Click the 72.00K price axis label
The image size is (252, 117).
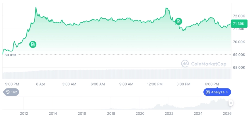click(239, 16)
